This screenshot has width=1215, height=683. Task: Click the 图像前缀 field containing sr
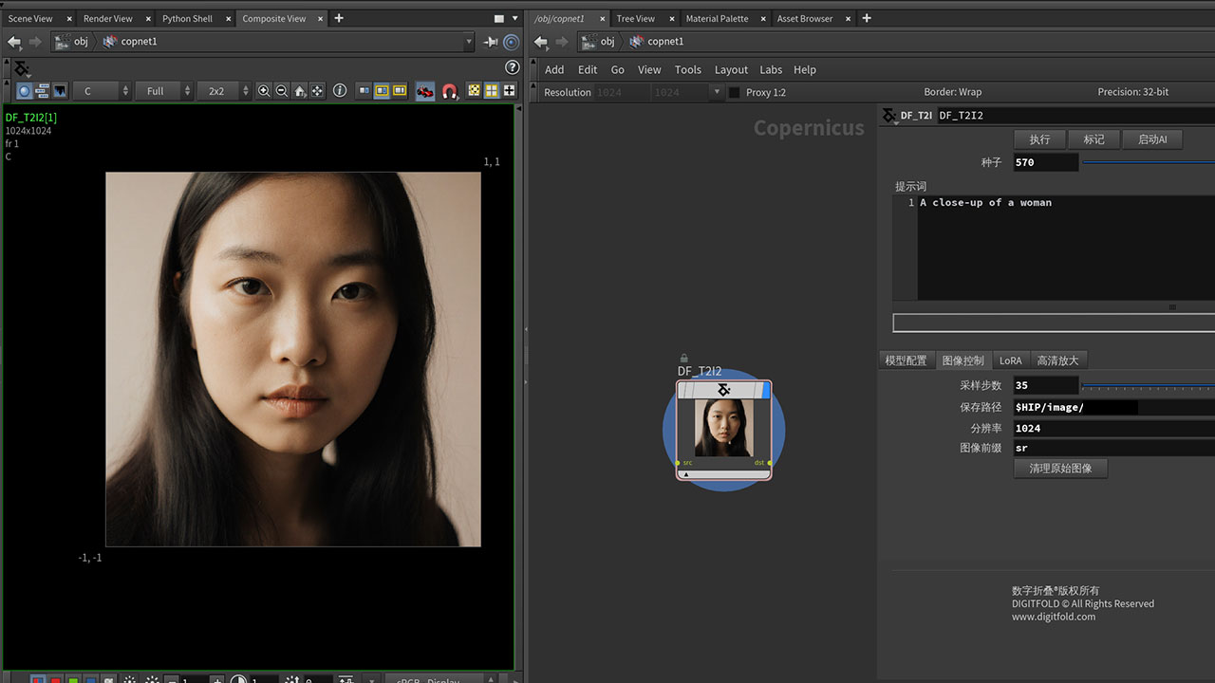1113,448
